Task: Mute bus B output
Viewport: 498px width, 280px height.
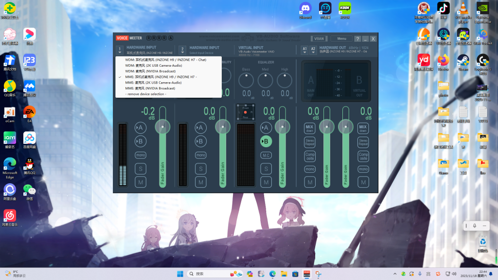Action: pos(363,182)
